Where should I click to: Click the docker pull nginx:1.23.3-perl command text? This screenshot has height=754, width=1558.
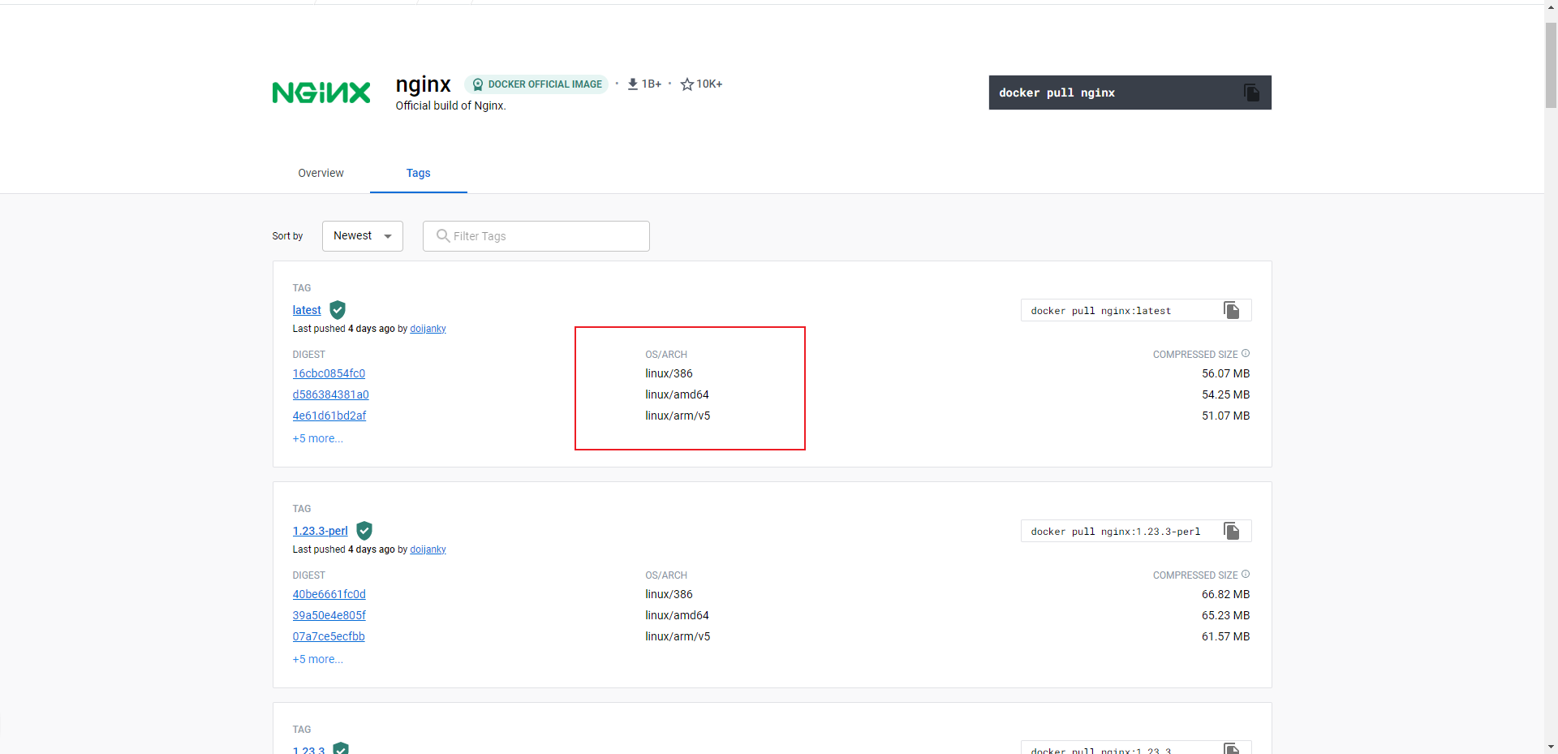point(1116,532)
